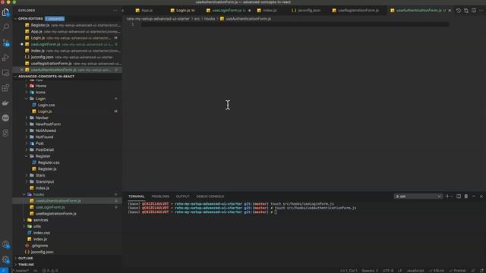Open Source Control view in activity bar
This screenshot has height=273, width=486.
click(5, 42)
